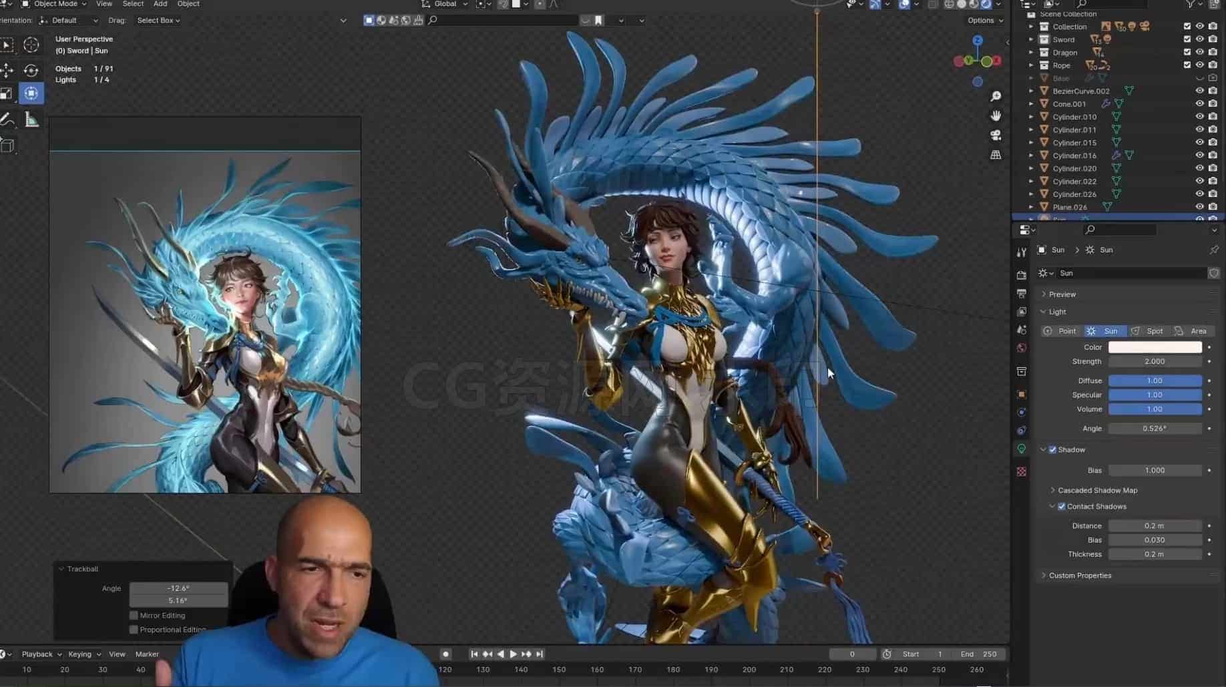Select the Measure tool in the toolbar

(31, 120)
